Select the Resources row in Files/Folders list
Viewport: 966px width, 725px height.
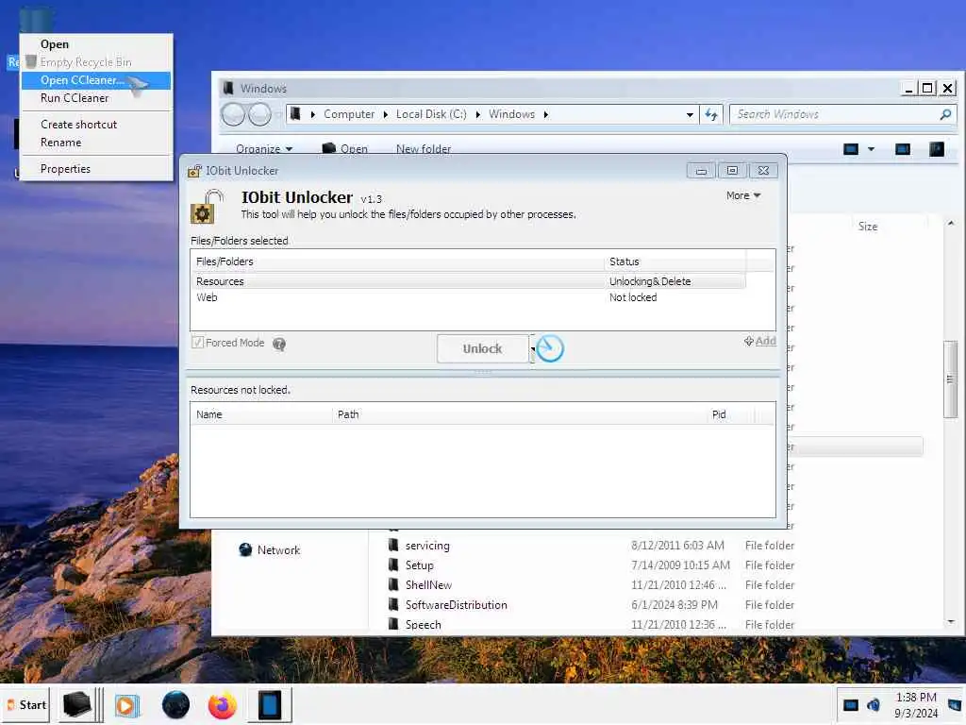[x=468, y=281]
